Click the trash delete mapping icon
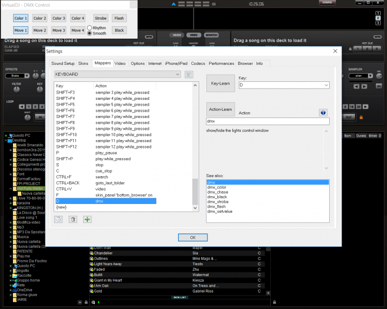387x309 pixels. (x=73, y=219)
